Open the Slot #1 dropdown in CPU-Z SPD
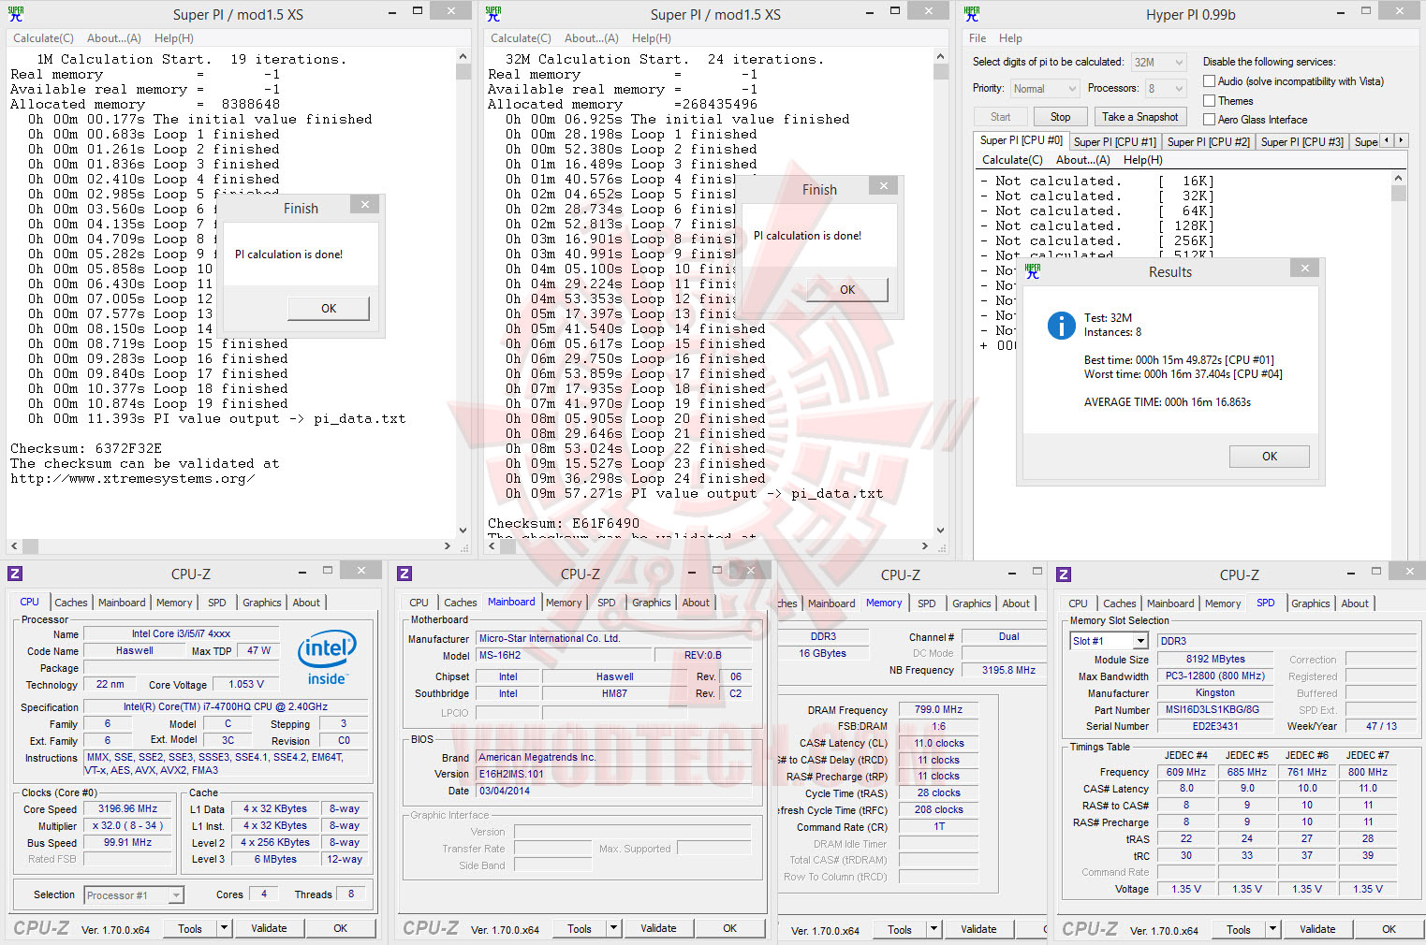This screenshot has height=945, width=1426. click(1109, 641)
